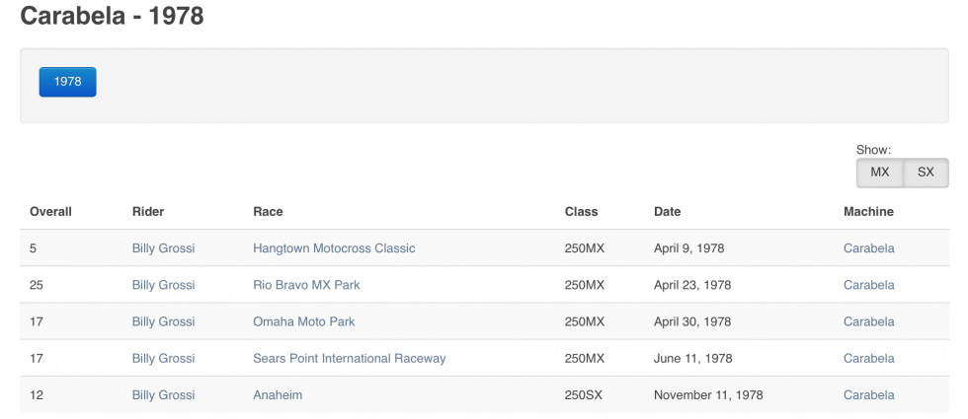968x419 pixels.
Task: Click Carabela machine link for November 11, 1978
Action: 868,394
